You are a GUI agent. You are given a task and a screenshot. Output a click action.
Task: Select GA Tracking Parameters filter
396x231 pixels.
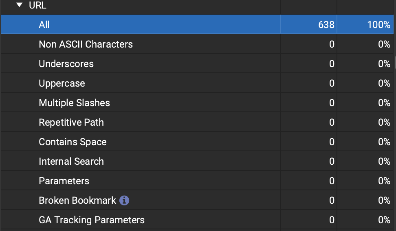click(x=92, y=220)
